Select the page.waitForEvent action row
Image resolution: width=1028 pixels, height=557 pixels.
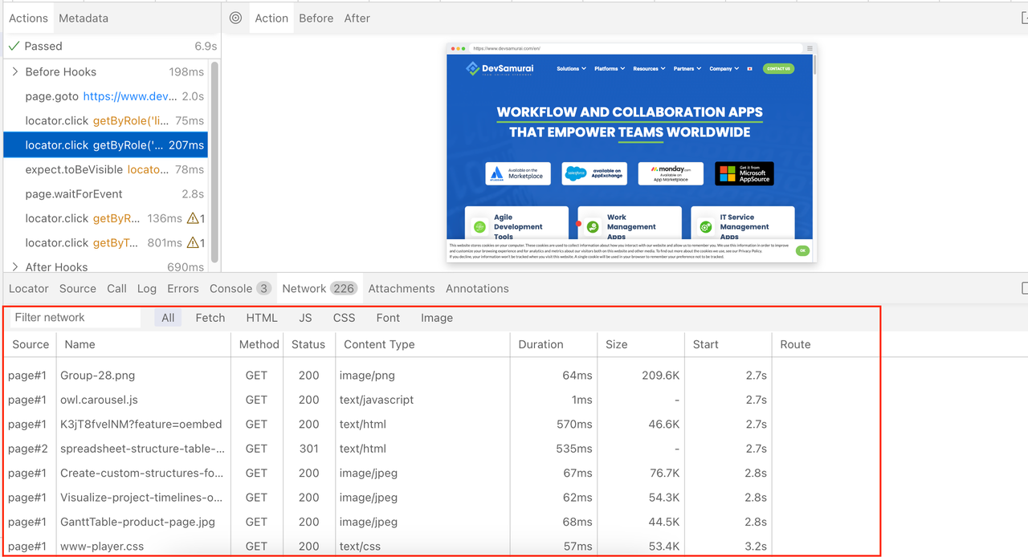pyautogui.click(x=106, y=193)
